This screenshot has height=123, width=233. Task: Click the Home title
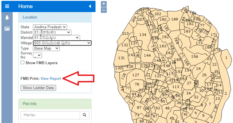25,6
